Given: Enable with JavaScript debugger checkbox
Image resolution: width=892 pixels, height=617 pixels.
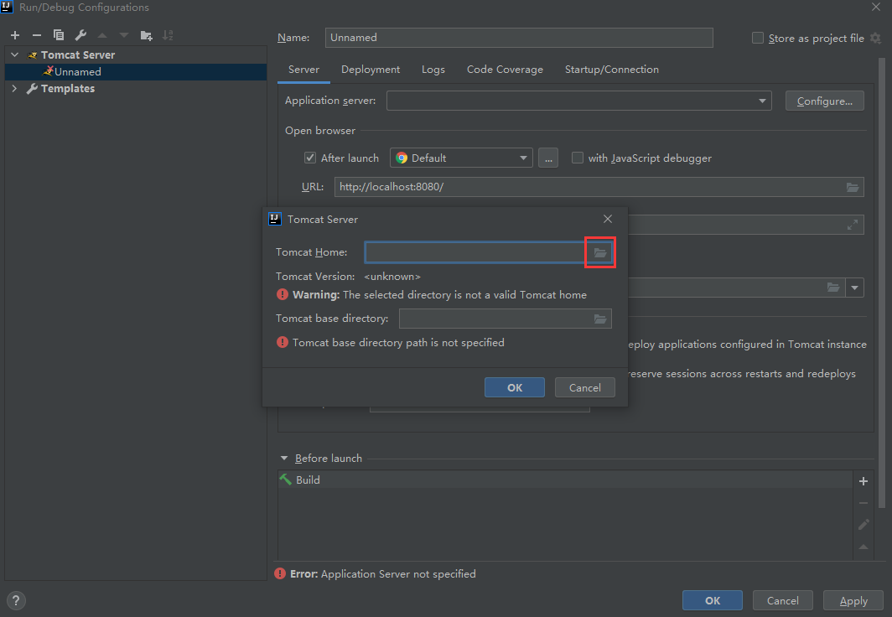Looking at the screenshot, I should (x=578, y=158).
